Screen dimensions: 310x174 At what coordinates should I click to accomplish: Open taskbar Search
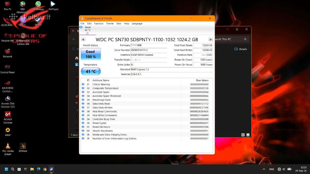click(x=13, y=169)
